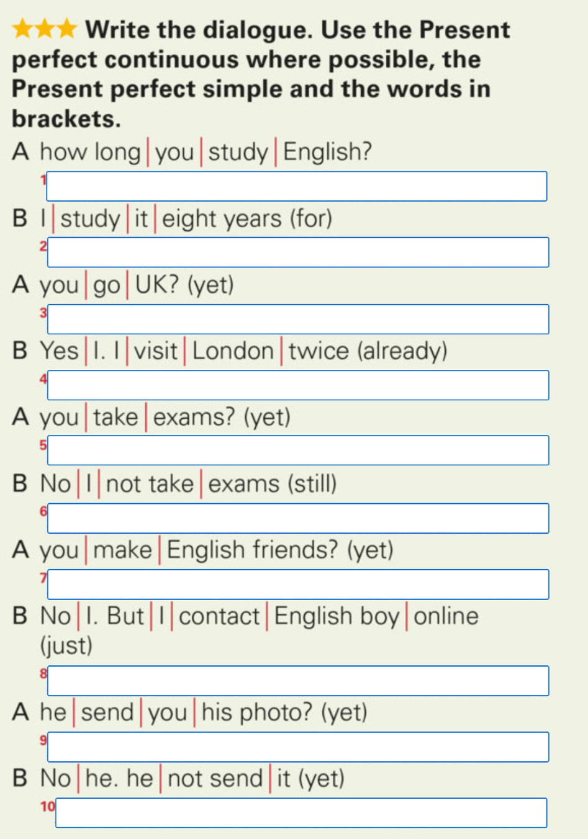The height and width of the screenshot is (839, 588).
Task: Click answer field 4 for 'visit London twice (already)'
Action: 298,385
